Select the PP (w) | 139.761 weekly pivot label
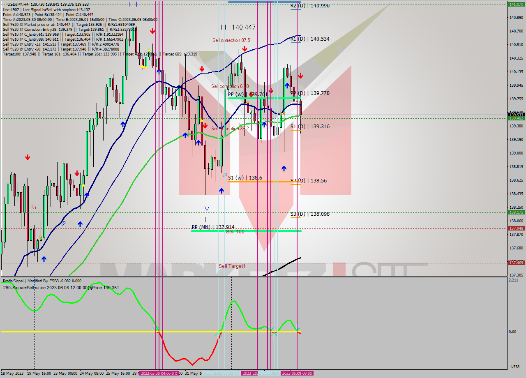The width and height of the screenshot is (526, 378). (248, 94)
